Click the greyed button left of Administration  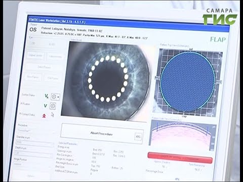(35, 55)
